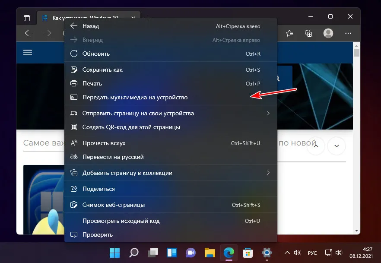381x263 pixels.
Task: Open the Edge settings ellipsis menu
Action: point(348,33)
